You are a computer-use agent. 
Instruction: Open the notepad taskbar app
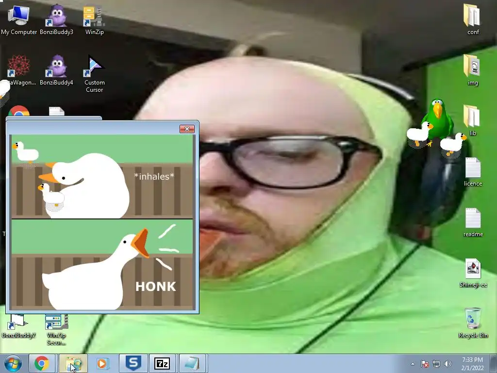click(192, 363)
